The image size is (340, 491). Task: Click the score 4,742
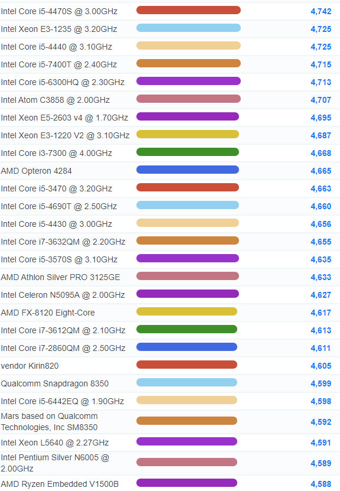click(321, 12)
